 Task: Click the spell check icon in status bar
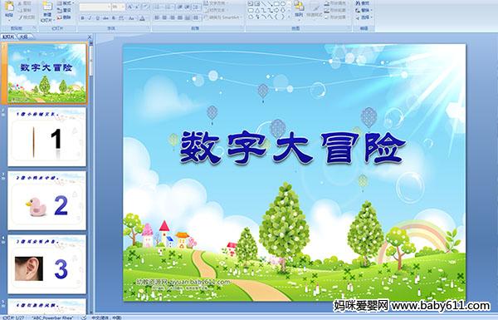84,318
